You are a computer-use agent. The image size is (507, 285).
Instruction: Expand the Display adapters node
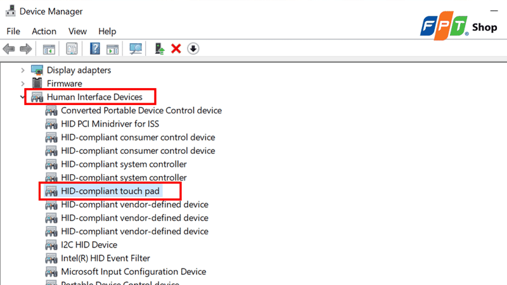pyautogui.click(x=23, y=70)
